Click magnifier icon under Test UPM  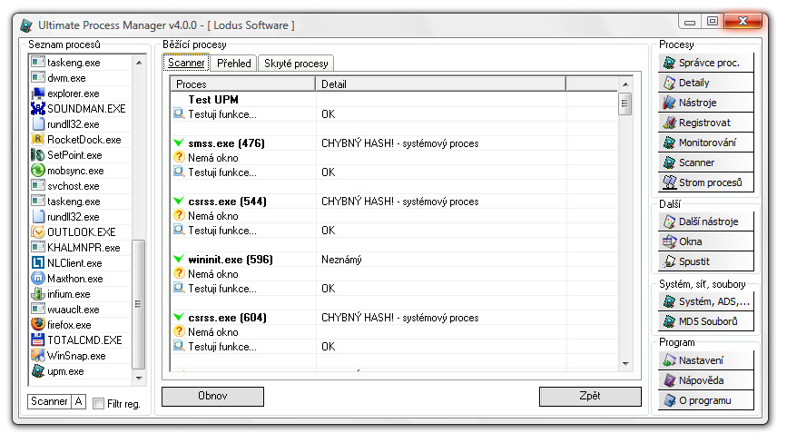click(179, 113)
